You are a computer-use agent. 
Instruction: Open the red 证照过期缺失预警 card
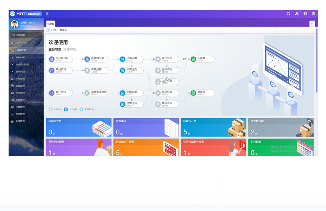pyautogui.click(x=213, y=148)
